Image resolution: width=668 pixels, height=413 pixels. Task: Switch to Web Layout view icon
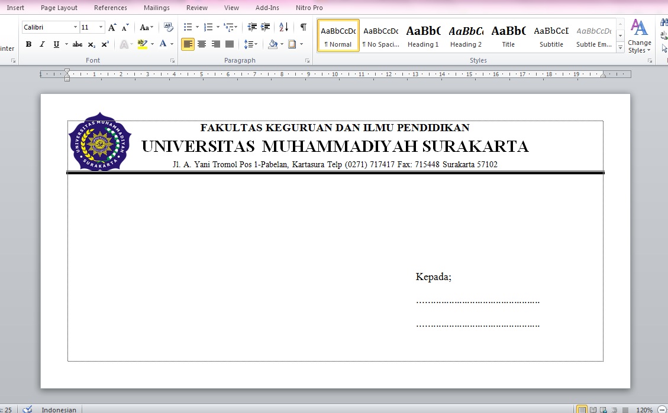604,409
